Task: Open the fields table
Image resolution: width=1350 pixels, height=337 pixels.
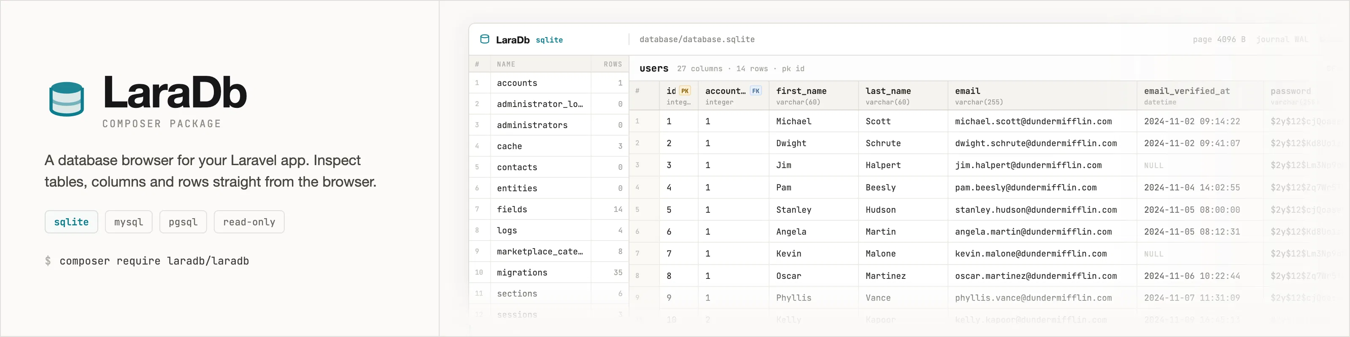Action: (549, 209)
